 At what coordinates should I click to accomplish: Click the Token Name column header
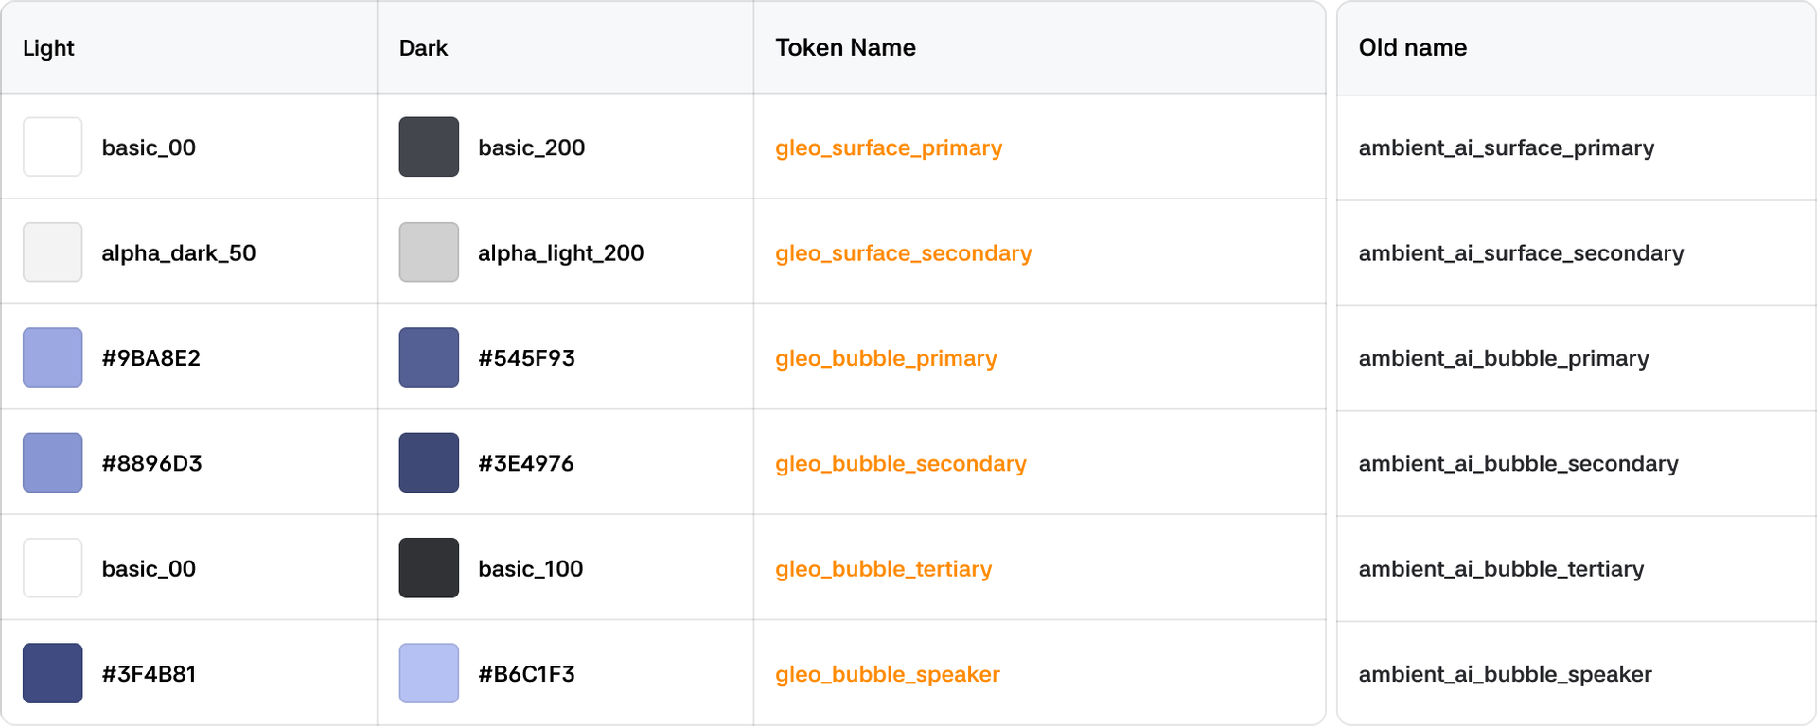pyautogui.click(x=845, y=47)
